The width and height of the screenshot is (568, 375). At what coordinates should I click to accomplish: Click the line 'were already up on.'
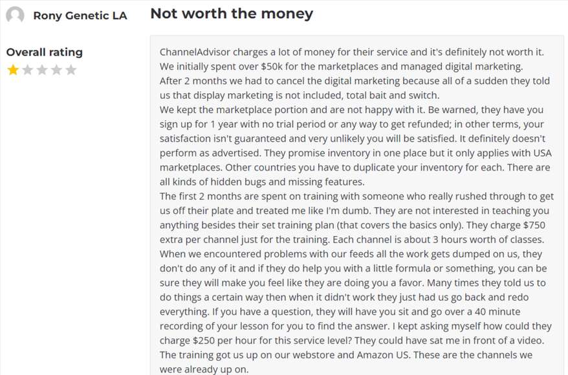[x=204, y=369]
